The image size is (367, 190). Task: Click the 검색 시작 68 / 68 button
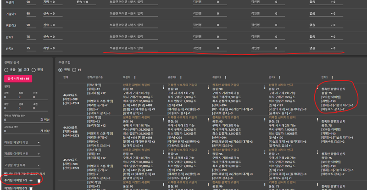coord(18,79)
